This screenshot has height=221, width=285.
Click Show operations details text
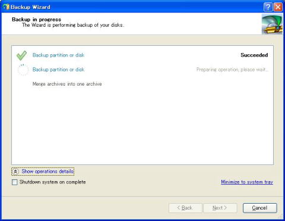[47, 172]
